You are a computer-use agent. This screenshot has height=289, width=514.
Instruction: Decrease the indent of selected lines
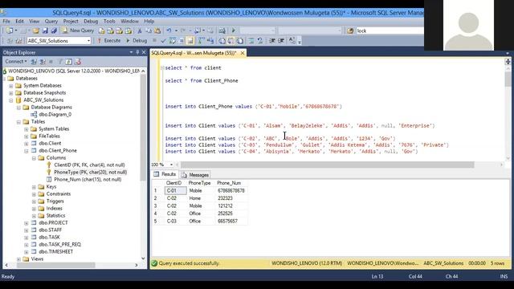(272, 41)
